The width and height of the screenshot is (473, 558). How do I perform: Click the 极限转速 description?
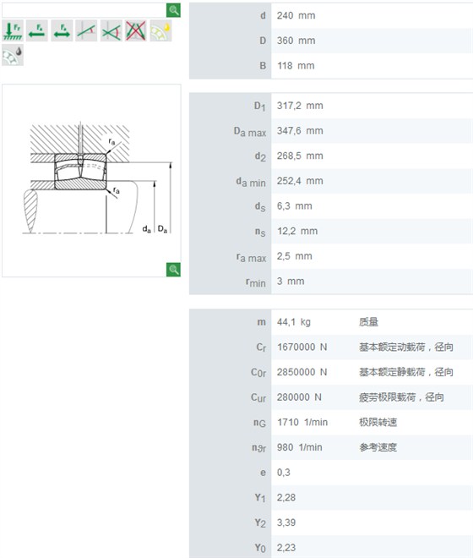pos(378,423)
